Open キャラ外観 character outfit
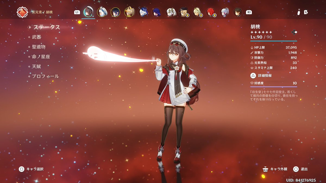Viewport: 326px width, 183px height. [x=275, y=169]
